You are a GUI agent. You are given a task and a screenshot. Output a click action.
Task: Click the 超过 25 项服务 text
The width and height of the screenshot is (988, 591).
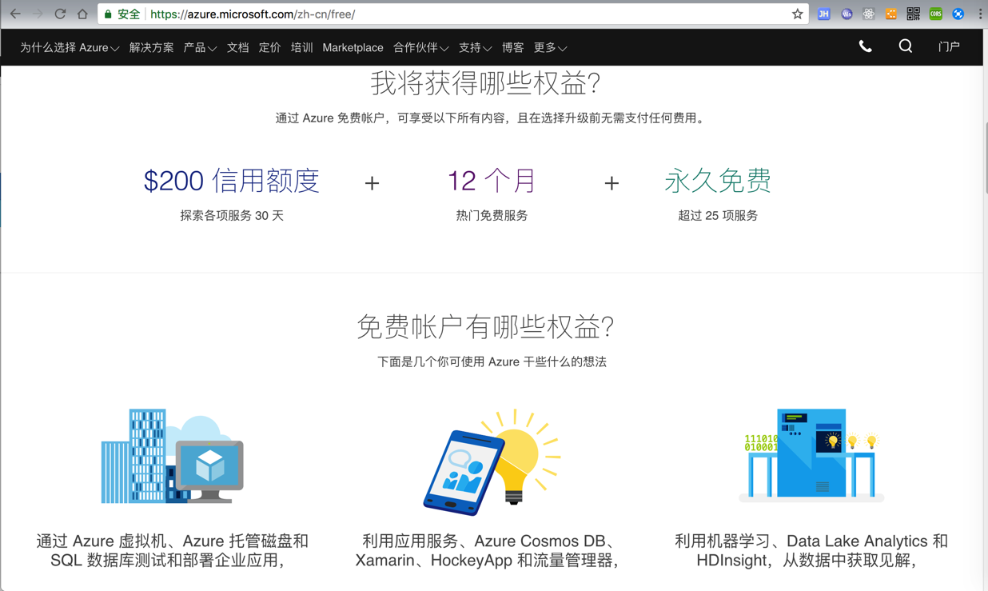718,216
